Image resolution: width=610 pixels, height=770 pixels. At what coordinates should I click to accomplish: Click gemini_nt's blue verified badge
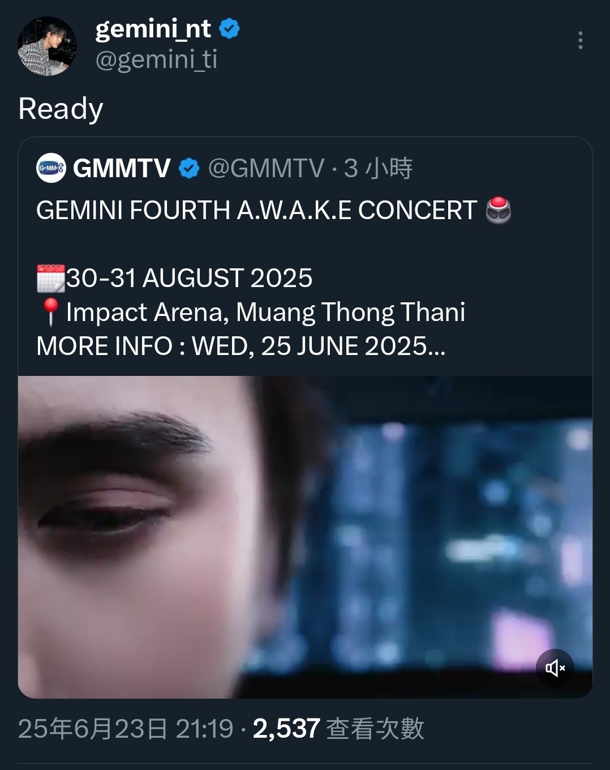click(x=229, y=28)
